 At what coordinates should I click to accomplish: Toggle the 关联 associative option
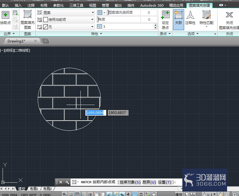coord(179,19)
